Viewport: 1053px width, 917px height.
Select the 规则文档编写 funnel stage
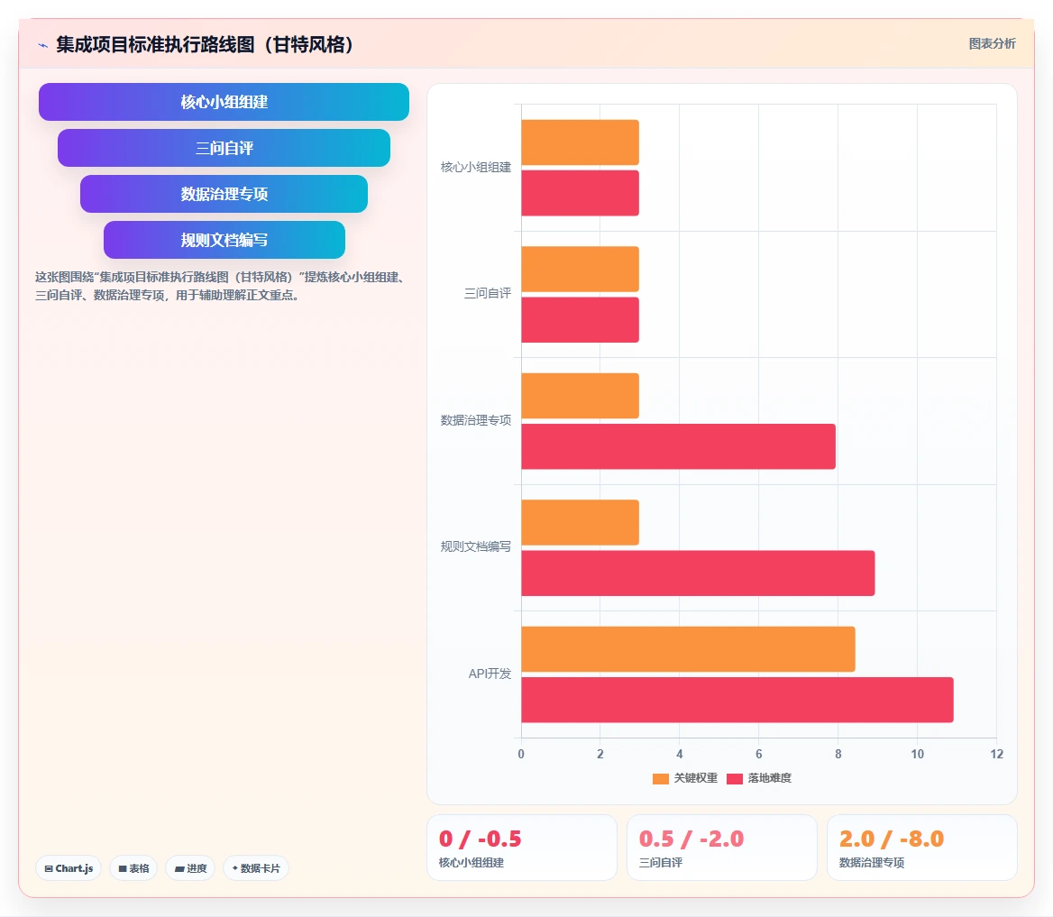coord(224,240)
